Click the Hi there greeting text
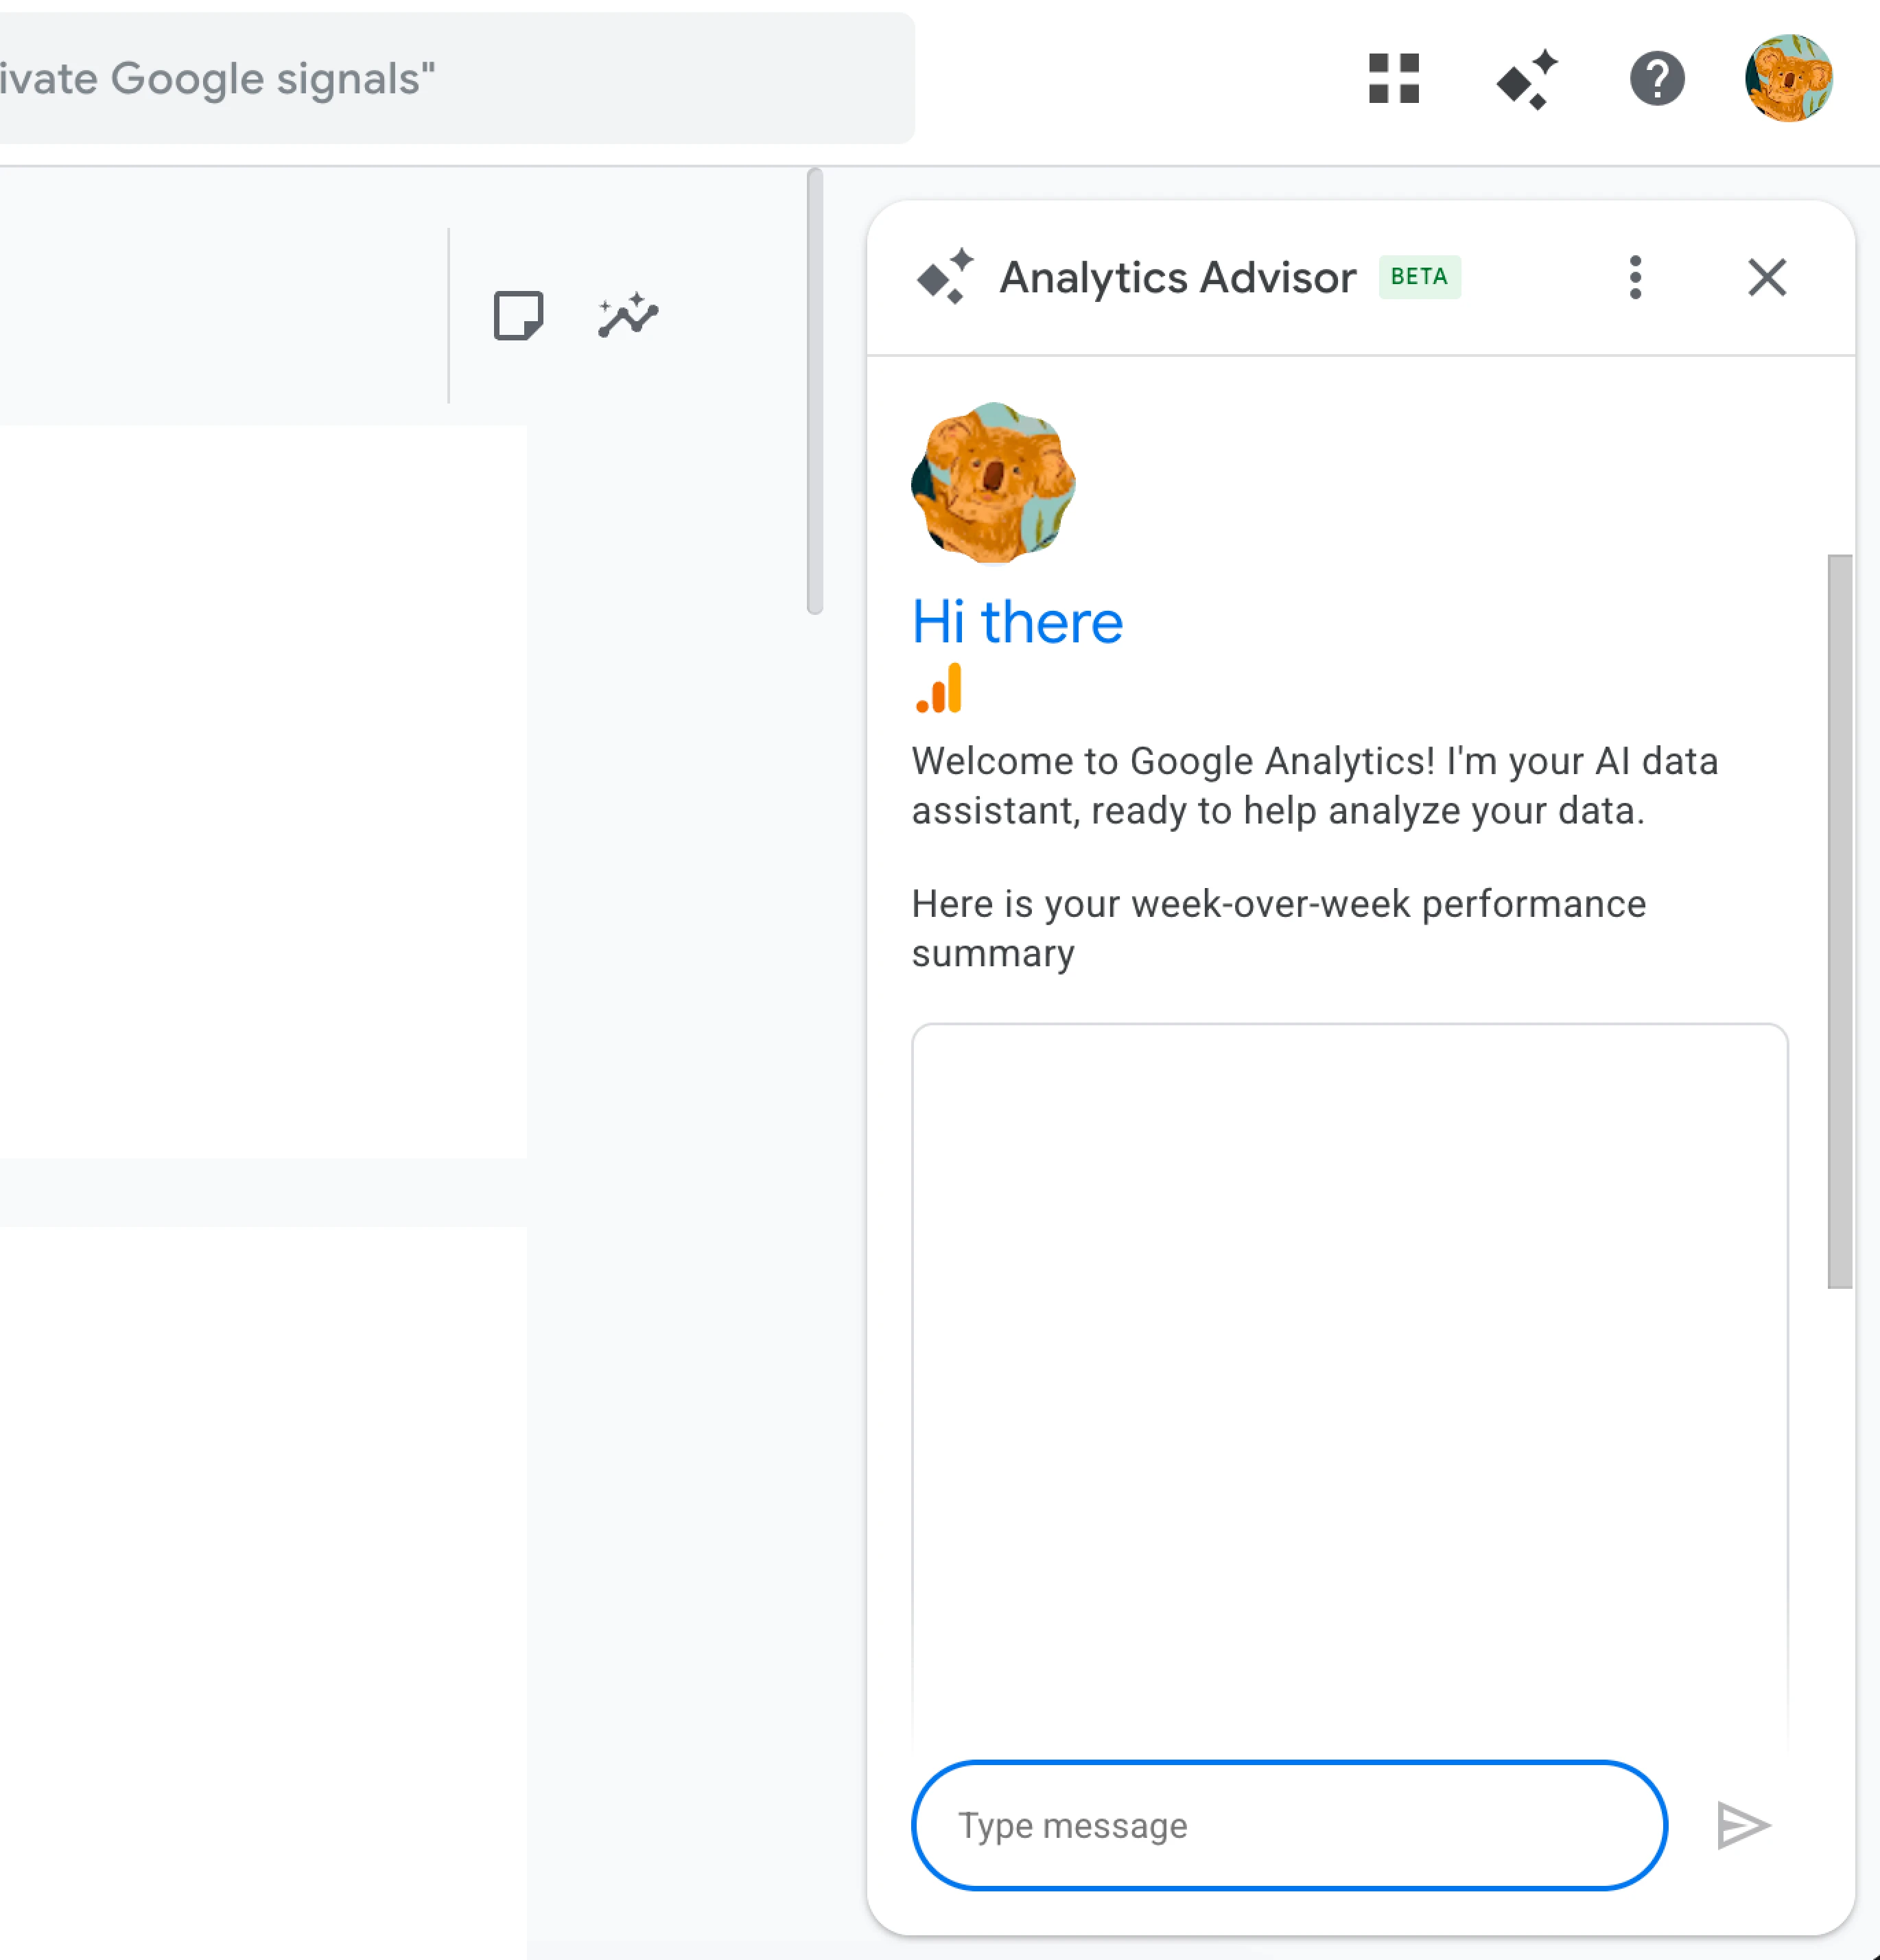The width and height of the screenshot is (1880, 1960). tap(1017, 621)
